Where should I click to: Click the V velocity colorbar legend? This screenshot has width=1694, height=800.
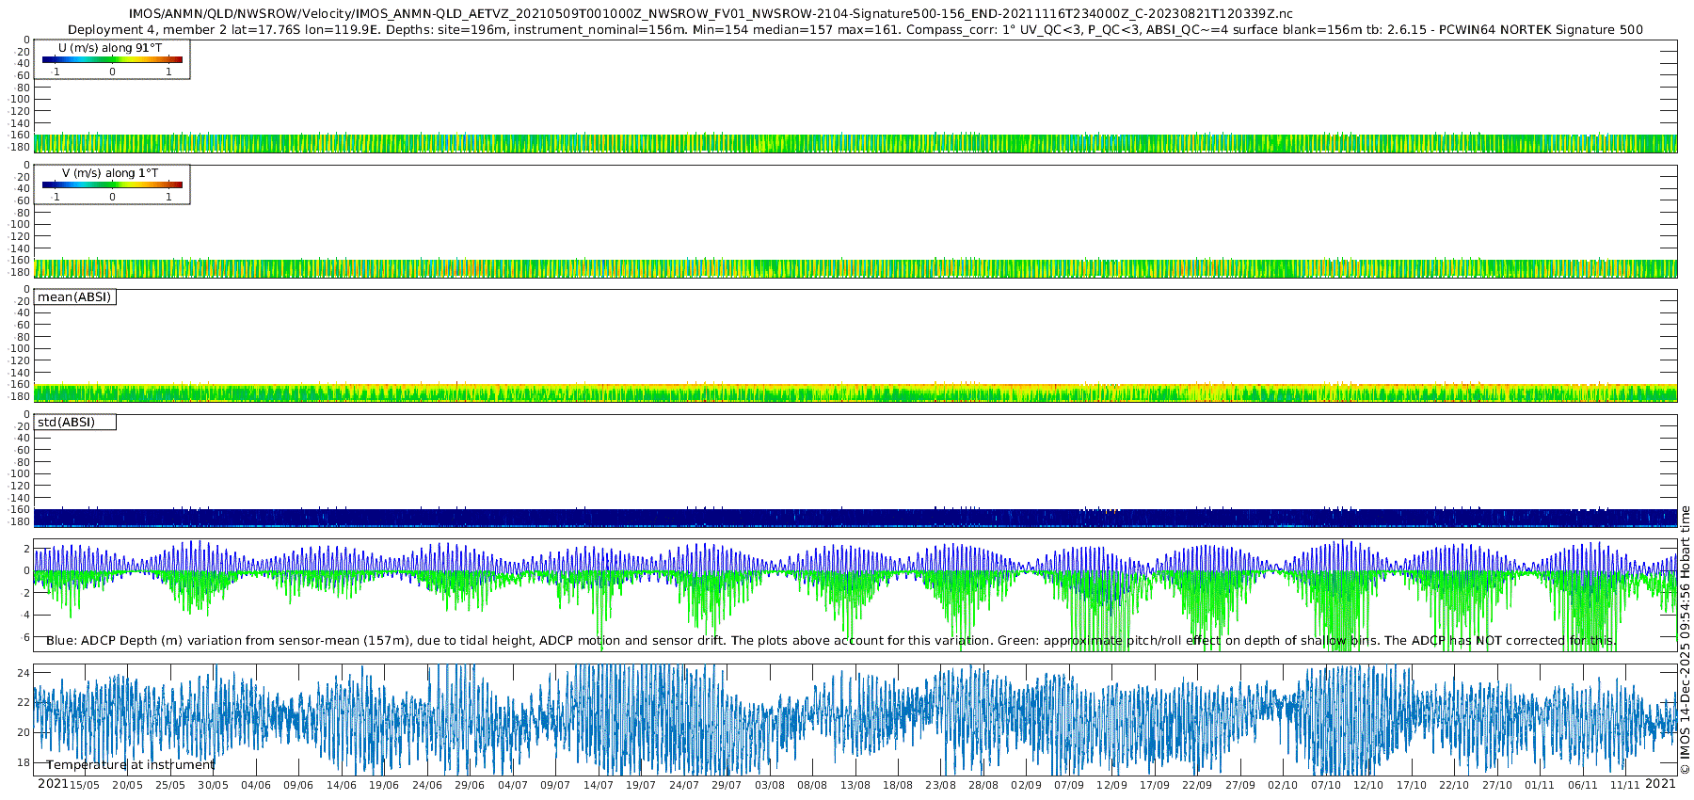(x=112, y=184)
